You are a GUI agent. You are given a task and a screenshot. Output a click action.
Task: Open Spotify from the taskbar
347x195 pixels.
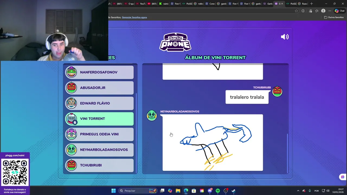coord(218,191)
